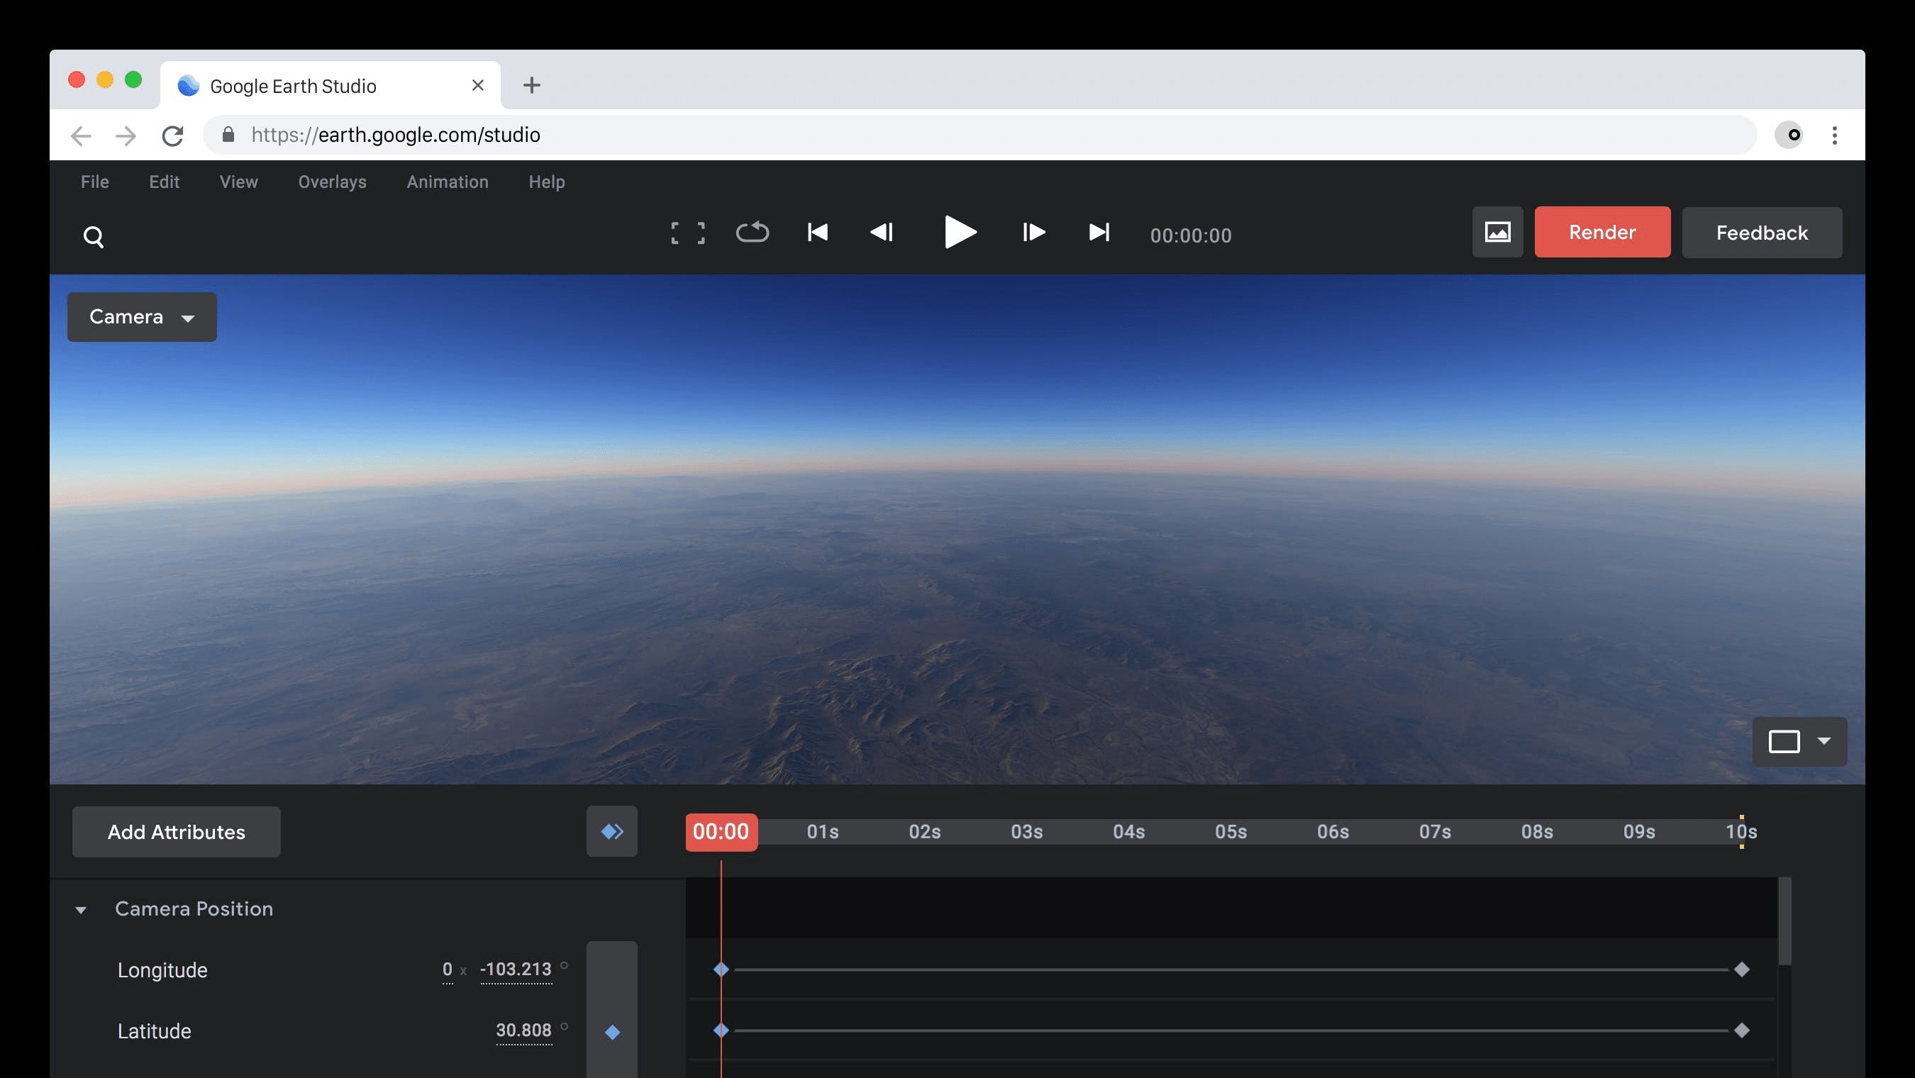This screenshot has height=1078, width=1915.
Task: Open viewport aspect ratio dropdown
Action: [x=1799, y=741]
